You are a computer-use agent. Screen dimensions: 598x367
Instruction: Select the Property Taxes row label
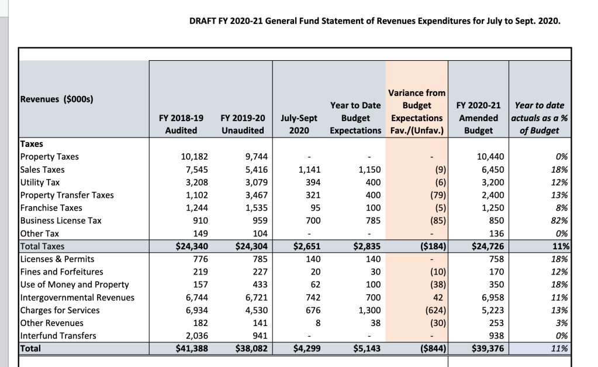click(x=49, y=157)
